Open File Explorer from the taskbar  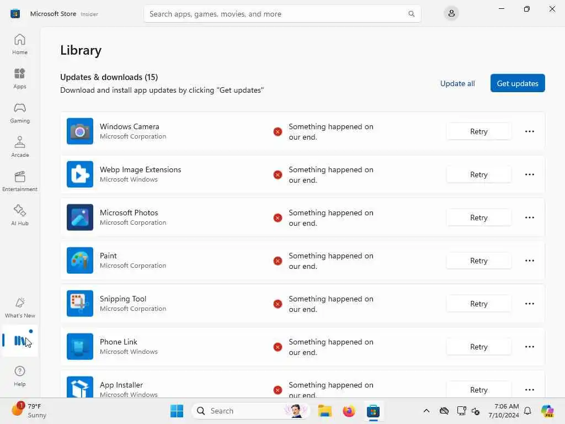coord(324,411)
